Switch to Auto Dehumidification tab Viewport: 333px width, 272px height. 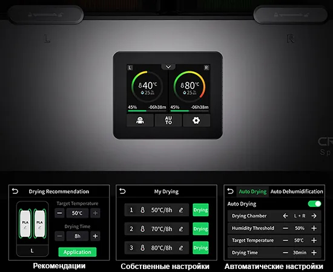tap(297, 192)
